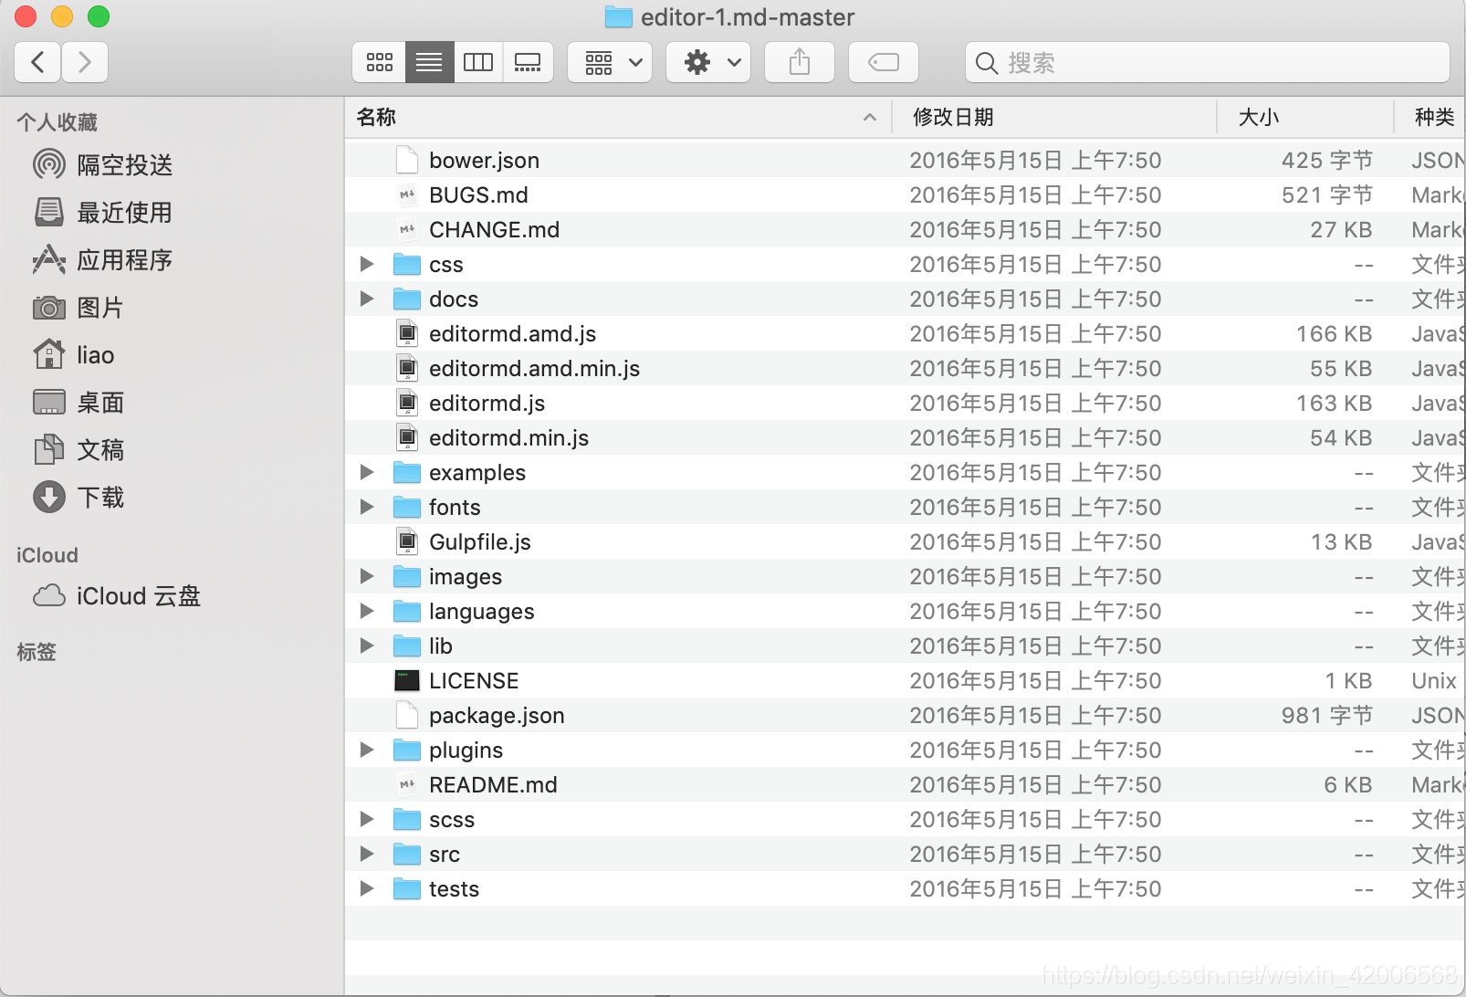1466x997 pixels.
Task: Select the css folder icon
Action: [407, 264]
